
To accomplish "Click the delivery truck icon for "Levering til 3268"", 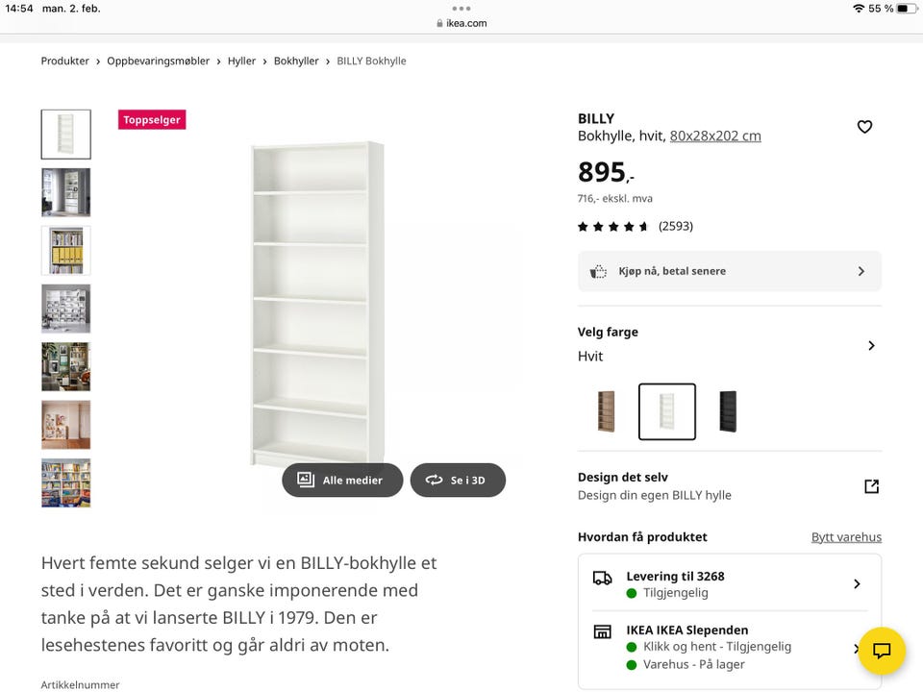I will tap(603, 580).
